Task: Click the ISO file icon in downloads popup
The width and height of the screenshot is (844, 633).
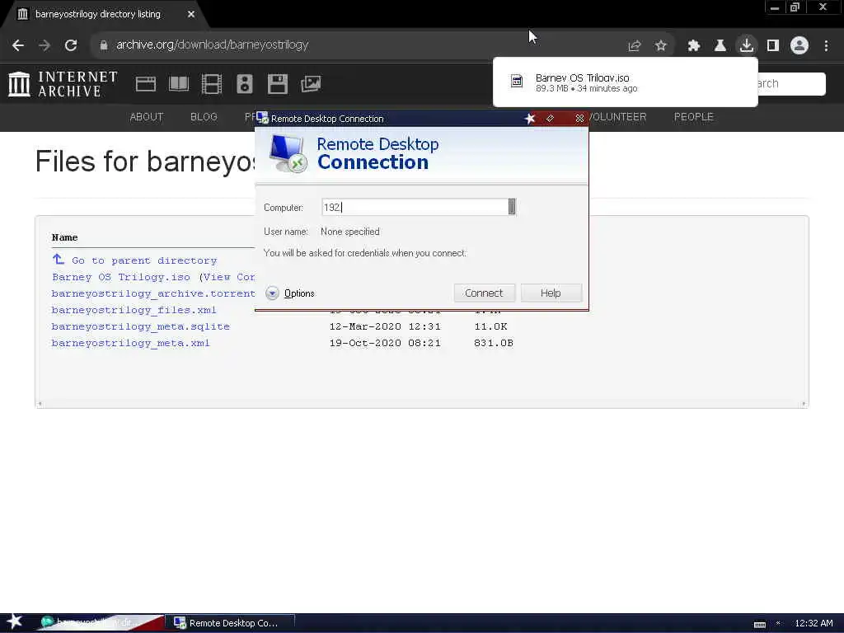Action: (517, 82)
